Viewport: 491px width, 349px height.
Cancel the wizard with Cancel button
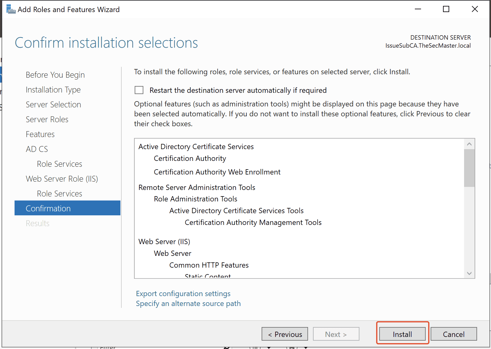(454, 334)
